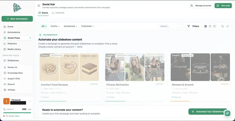Open the Nanaimo Bars thumbnail
The height and width of the screenshot is (121, 235).
(x=89, y=67)
